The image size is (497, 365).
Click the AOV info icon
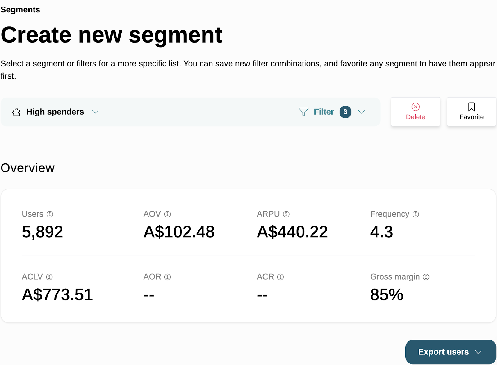click(167, 214)
